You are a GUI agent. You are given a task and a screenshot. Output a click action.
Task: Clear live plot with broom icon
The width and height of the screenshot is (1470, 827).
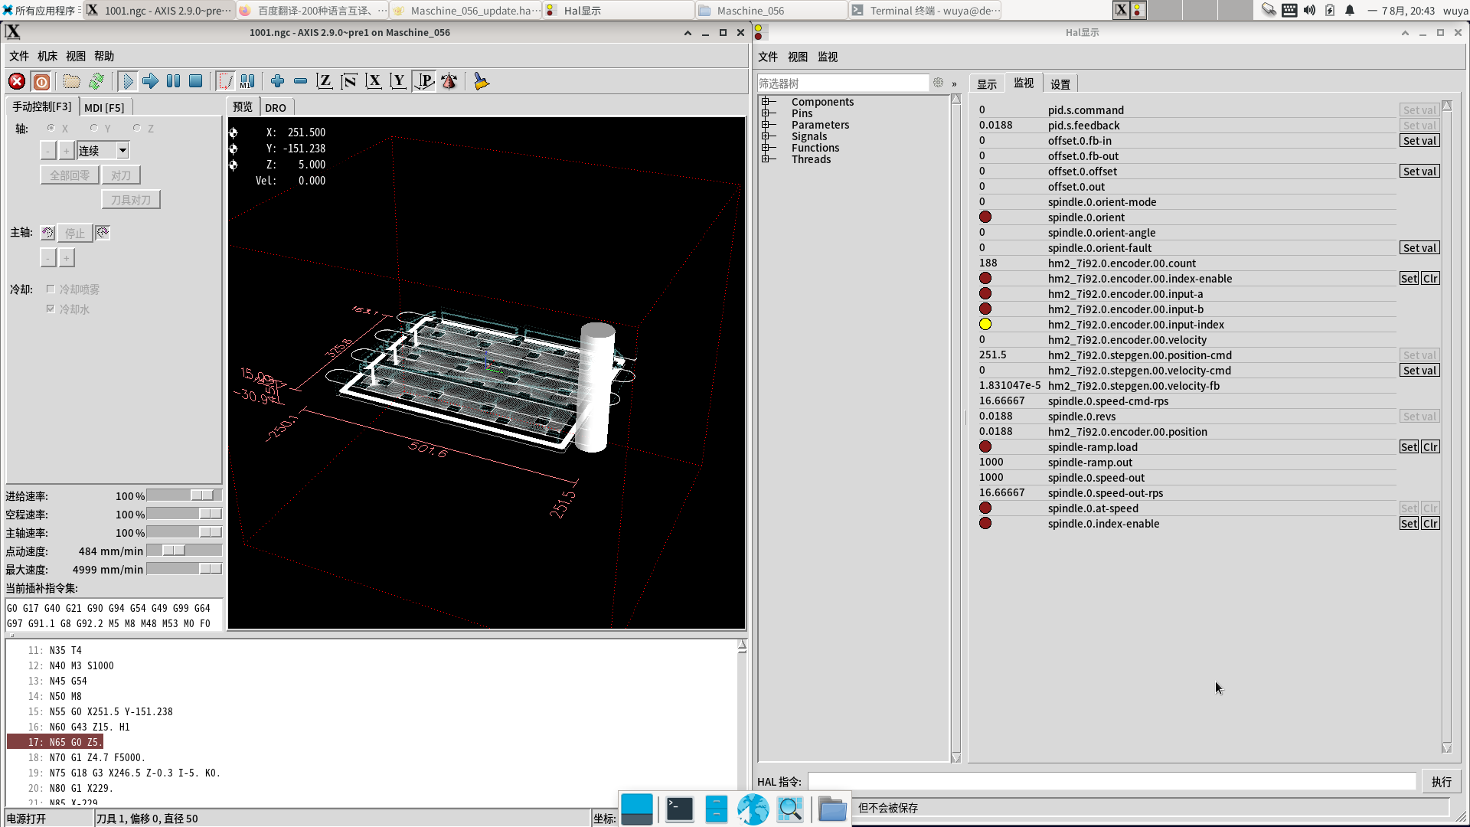tap(481, 81)
